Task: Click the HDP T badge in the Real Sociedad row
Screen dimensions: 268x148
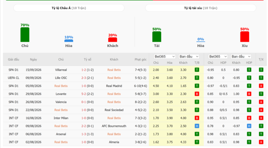Action: pyautogui.click(x=249, y=110)
